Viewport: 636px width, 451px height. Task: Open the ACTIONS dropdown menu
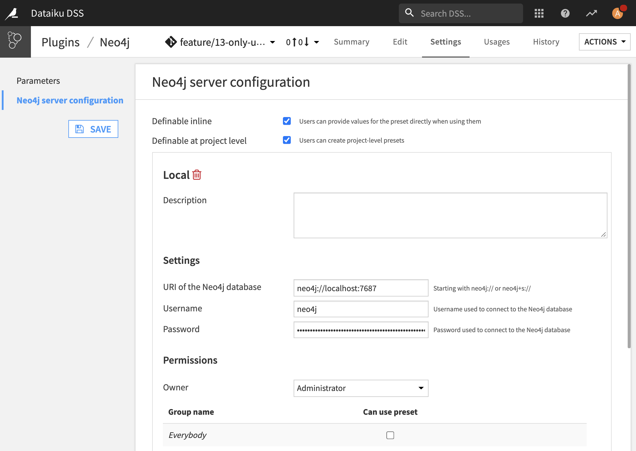(x=604, y=42)
